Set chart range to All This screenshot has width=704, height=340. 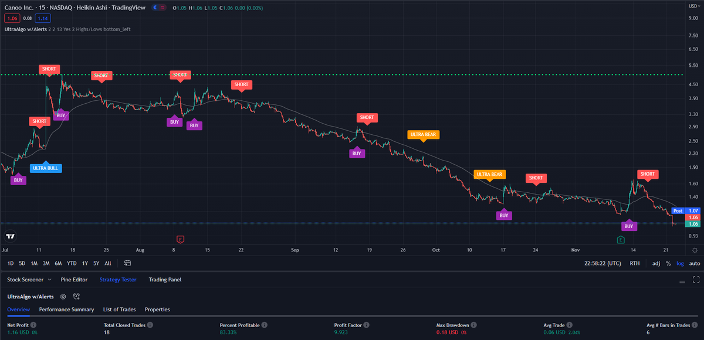point(108,263)
